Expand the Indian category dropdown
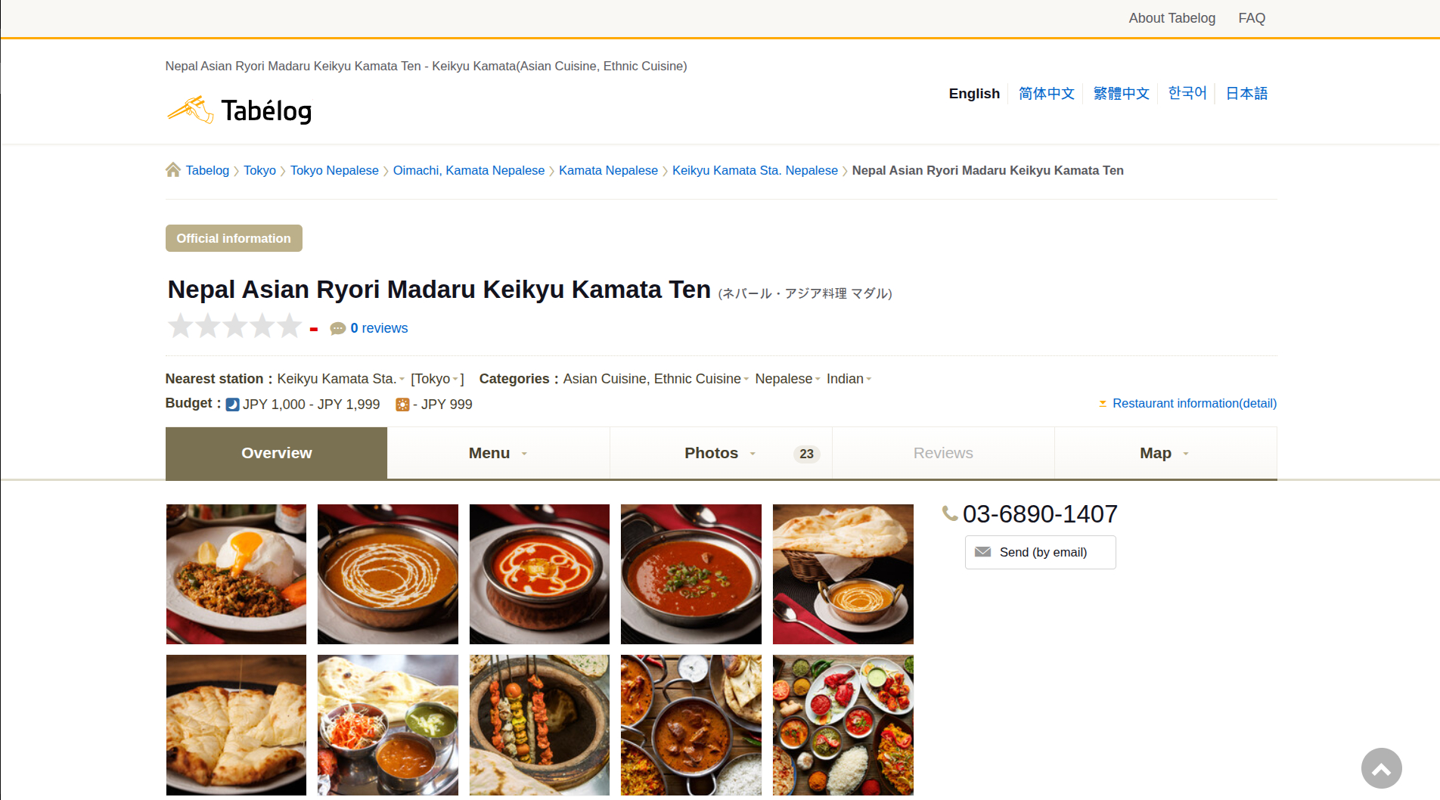Image resolution: width=1440 pixels, height=800 pixels. click(x=849, y=379)
